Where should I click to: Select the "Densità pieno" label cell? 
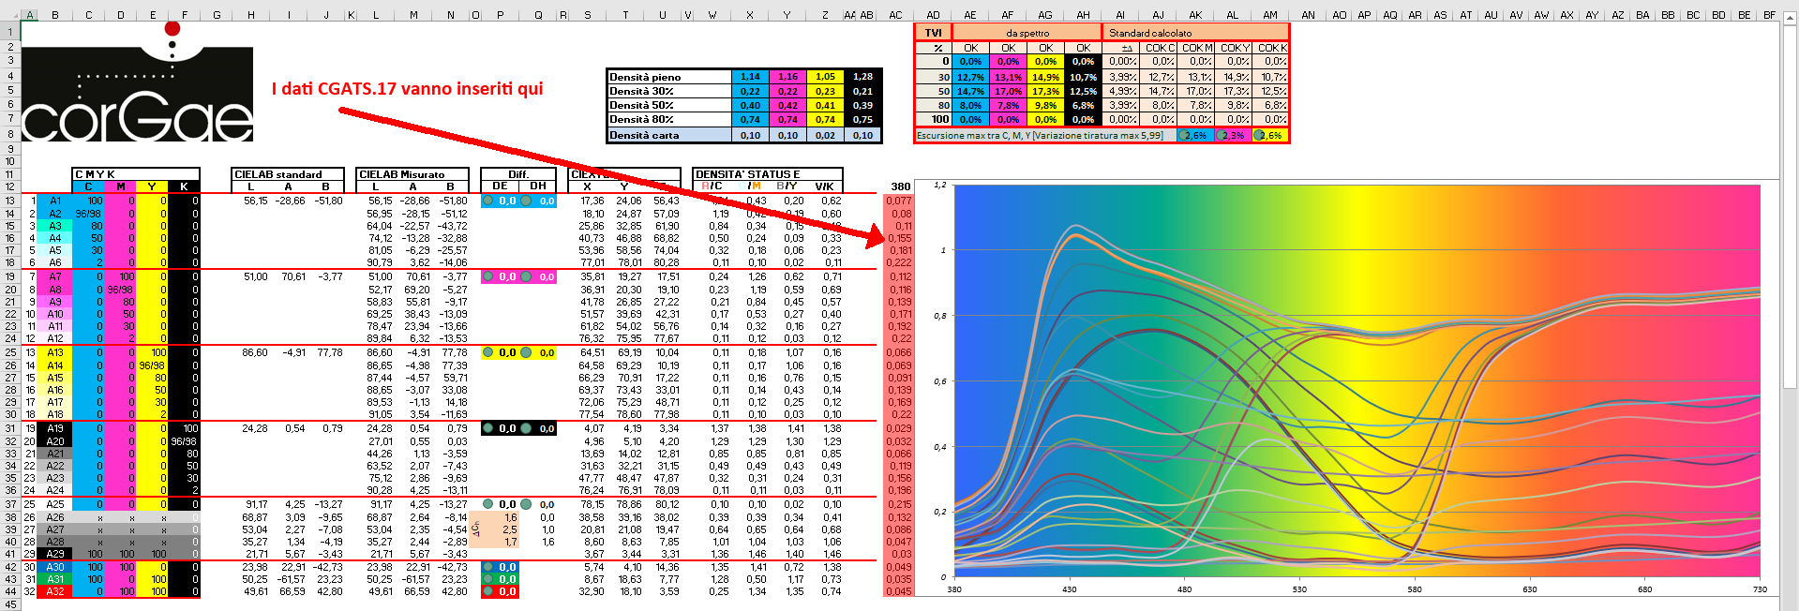(668, 77)
